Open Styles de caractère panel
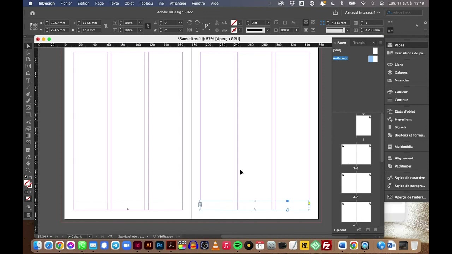This screenshot has height=254, width=452. [x=409, y=178]
